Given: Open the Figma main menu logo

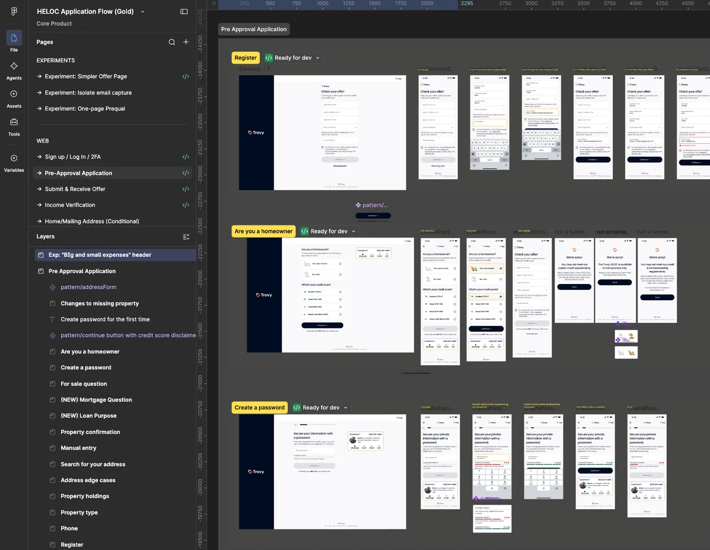Looking at the screenshot, I should (x=14, y=11).
